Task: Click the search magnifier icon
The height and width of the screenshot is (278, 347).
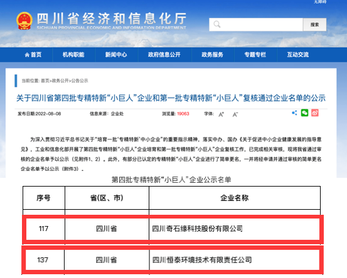Action: pos(217,24)
